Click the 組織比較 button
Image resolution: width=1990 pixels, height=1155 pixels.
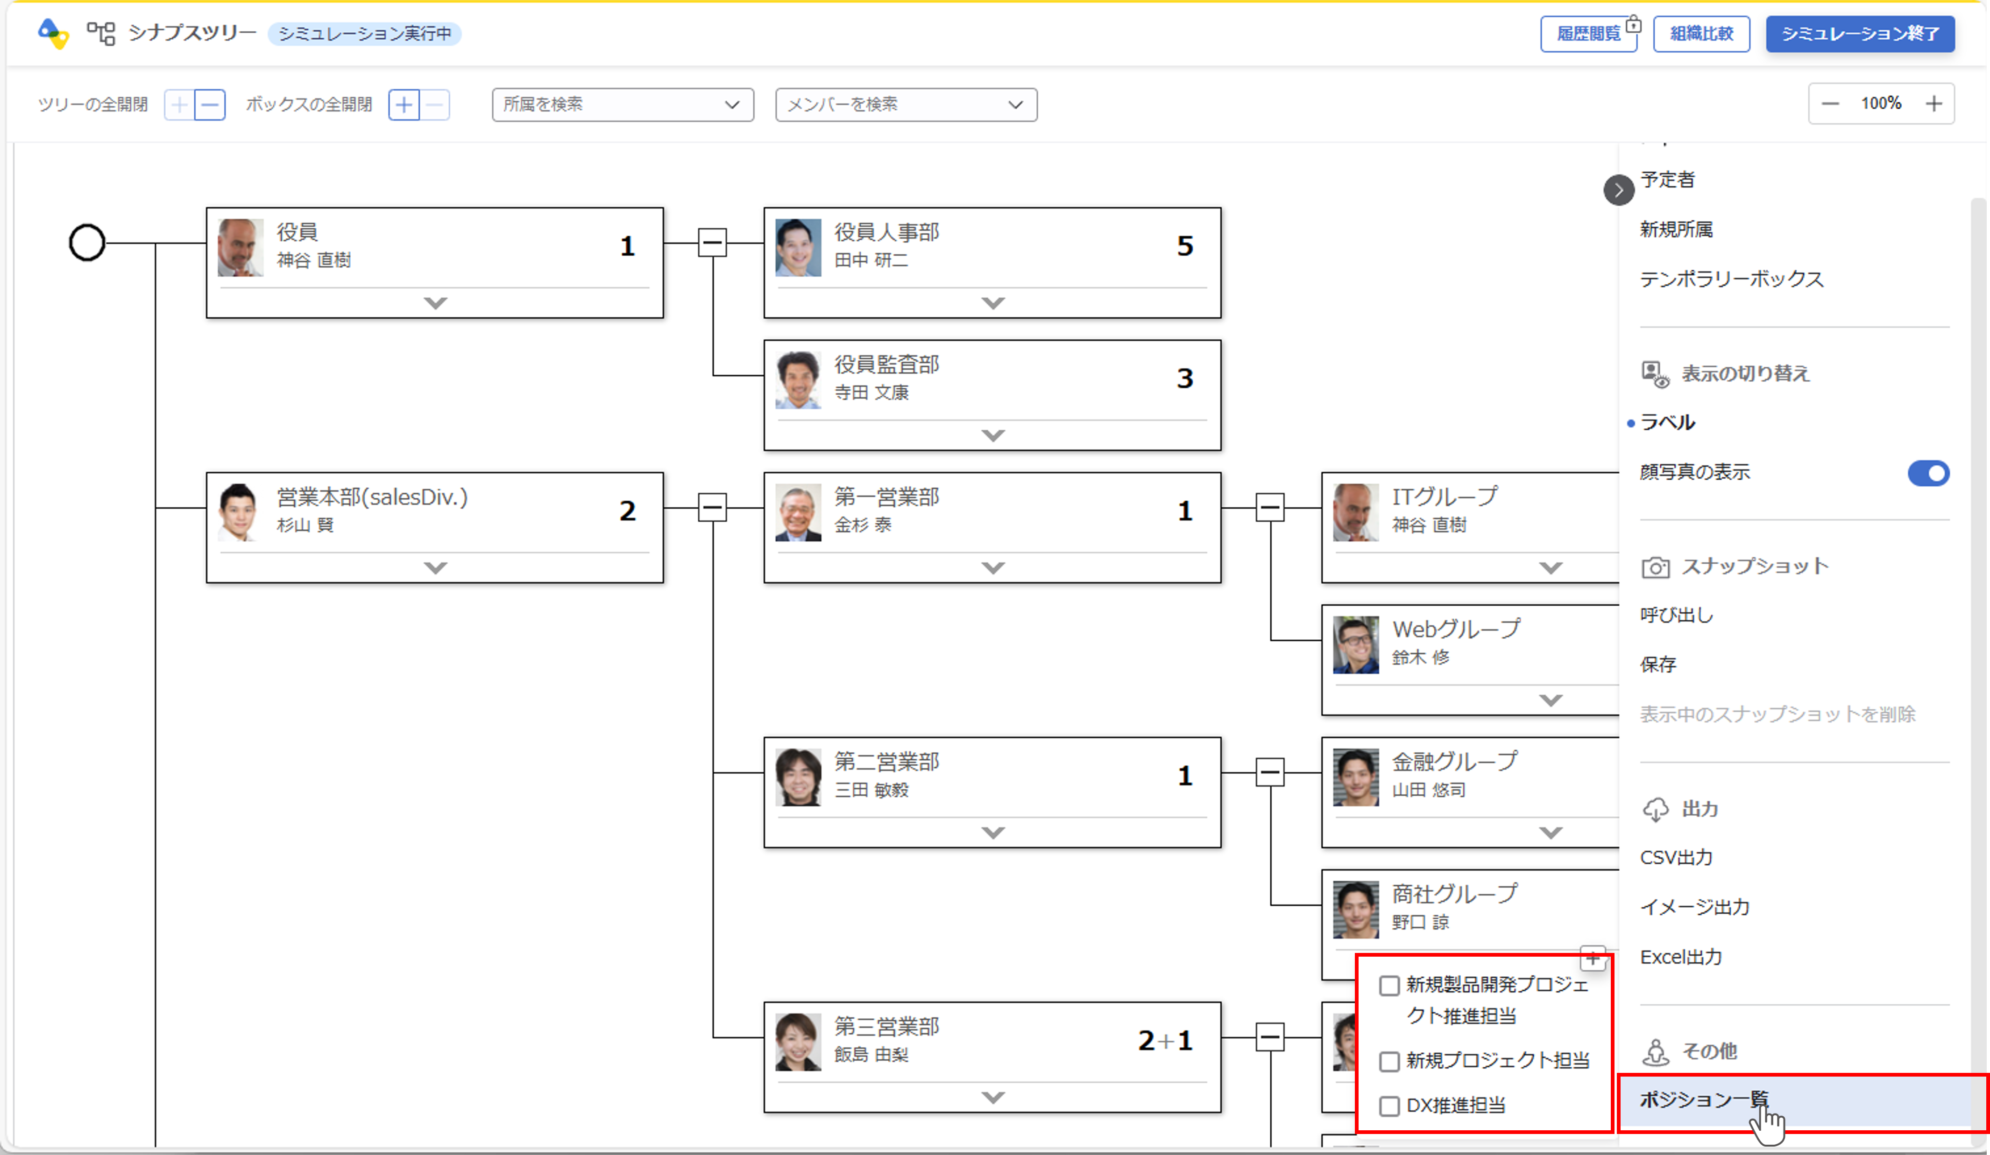point(1701,34)
